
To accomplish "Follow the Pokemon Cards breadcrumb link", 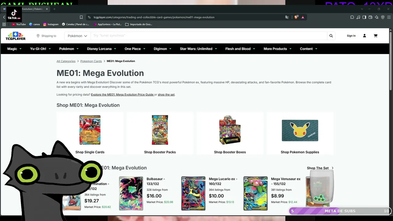I will [x=91, y=61].
